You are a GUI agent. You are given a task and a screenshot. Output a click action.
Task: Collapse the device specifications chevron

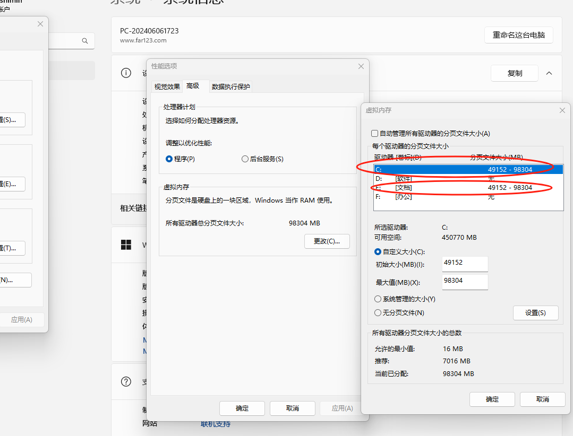549,73
